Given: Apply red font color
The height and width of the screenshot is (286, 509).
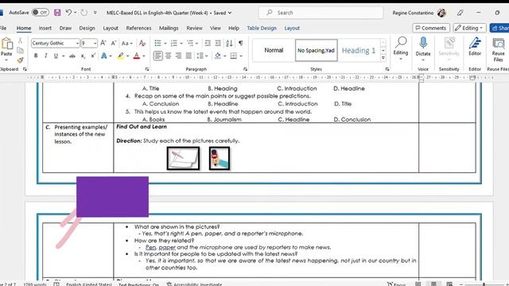Looking at the screenshot, I should click(137, 56).
